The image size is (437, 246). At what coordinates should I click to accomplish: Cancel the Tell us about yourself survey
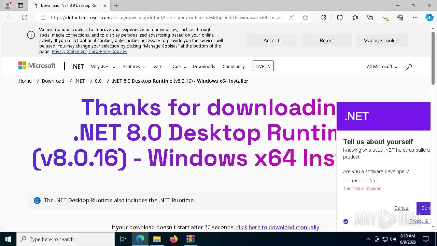pyautogui.click(x=401, y=208)
